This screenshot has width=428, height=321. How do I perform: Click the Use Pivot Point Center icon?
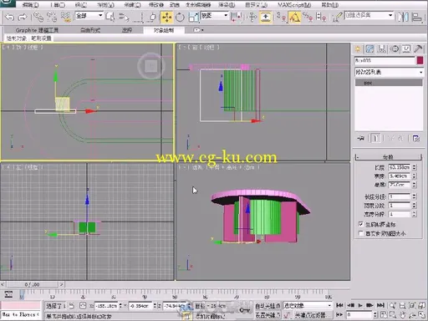[237, 18]
